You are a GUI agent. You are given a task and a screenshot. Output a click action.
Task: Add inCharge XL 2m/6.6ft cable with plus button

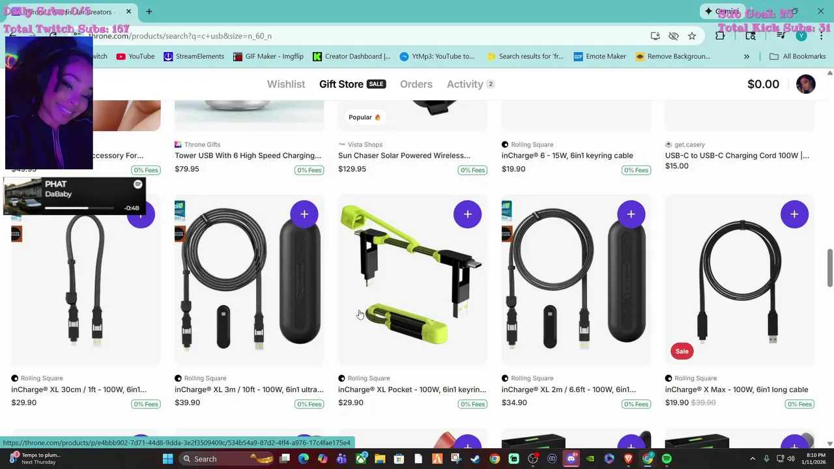pos(631,214)
